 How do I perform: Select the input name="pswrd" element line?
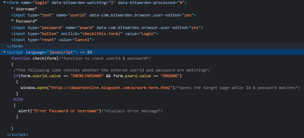107,28
